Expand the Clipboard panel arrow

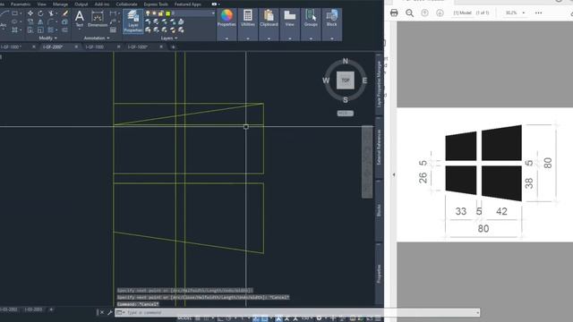pos(269,38)
